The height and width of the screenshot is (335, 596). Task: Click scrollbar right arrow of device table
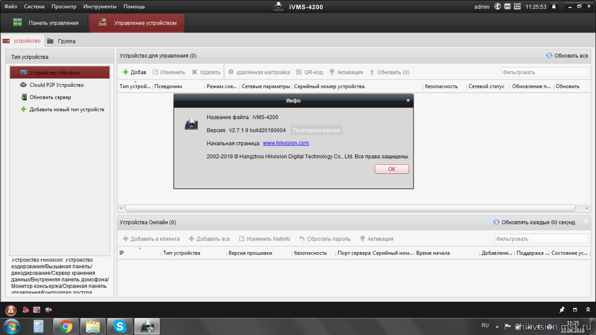[x=587, y=208]
